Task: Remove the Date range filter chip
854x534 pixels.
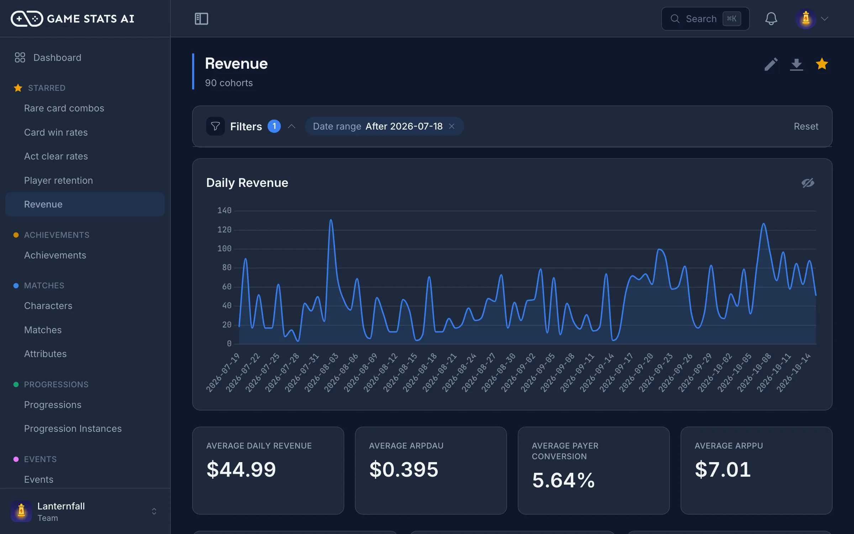Action: [x=452, y=126]
